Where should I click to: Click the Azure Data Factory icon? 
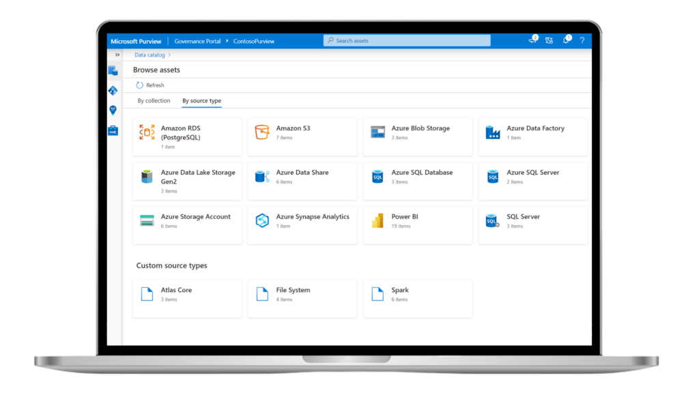[x=493, y=132]
